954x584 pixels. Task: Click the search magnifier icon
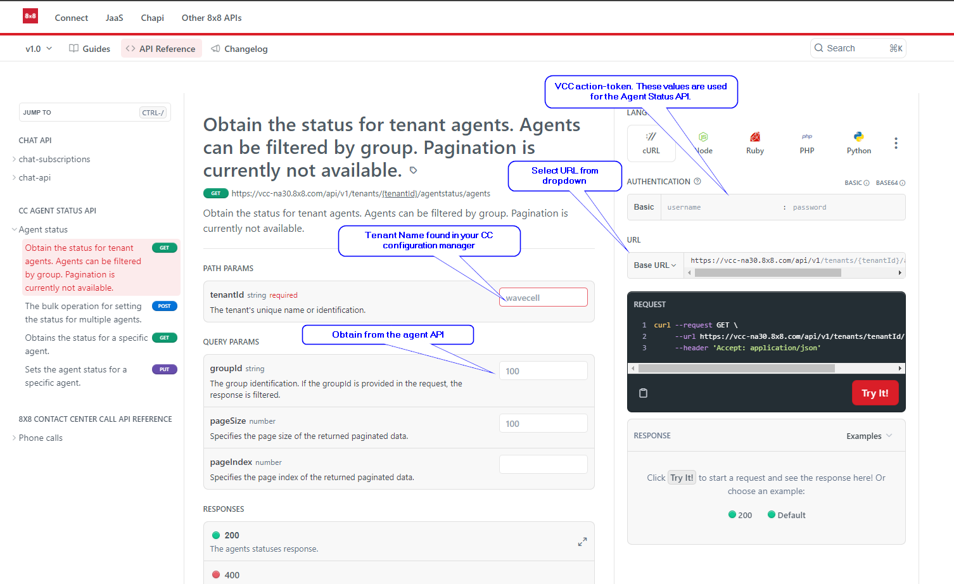(x=819, y=48)
